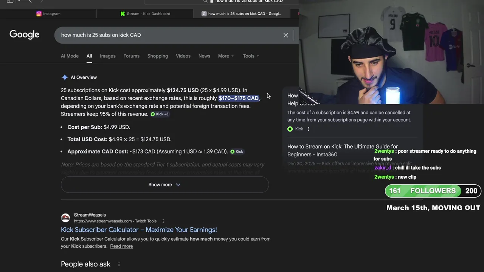Open the Kick +3 sources chip
Viewport: 484px width, 272px height.
160,114
